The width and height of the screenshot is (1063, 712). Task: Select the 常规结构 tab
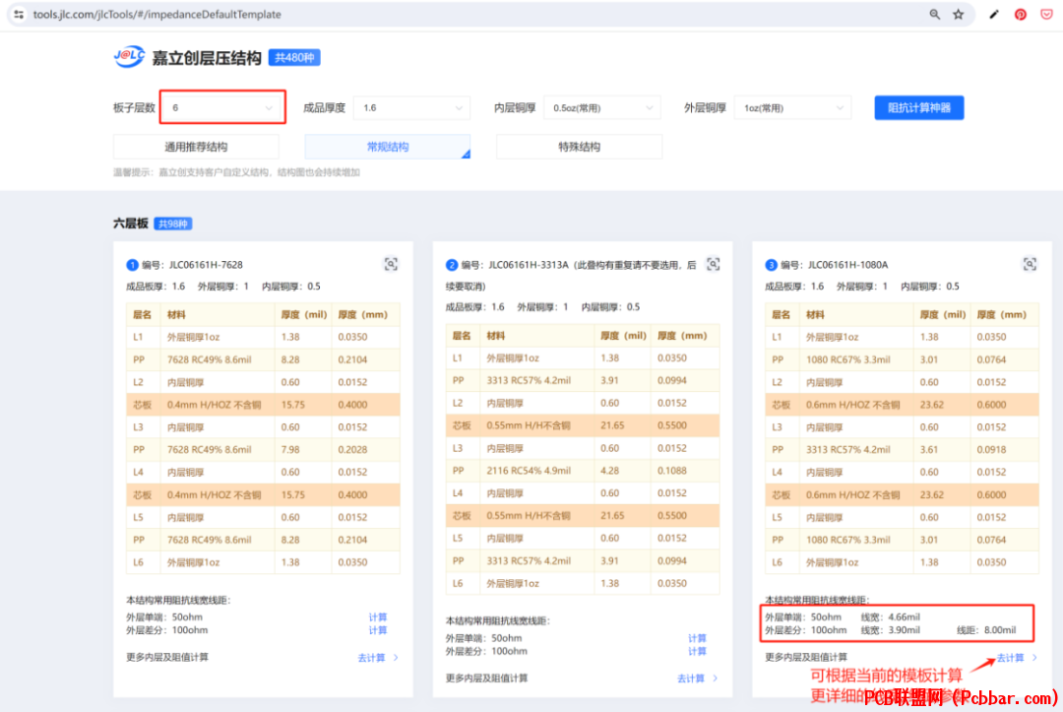coord(388,147)
